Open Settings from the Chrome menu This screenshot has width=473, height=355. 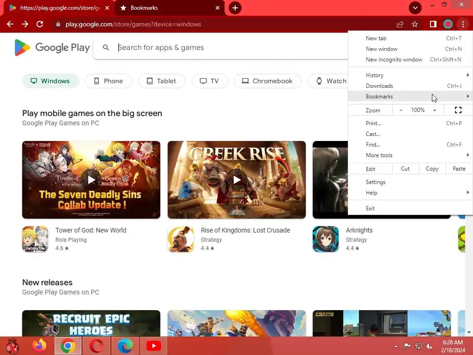[410, 182]
